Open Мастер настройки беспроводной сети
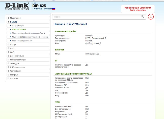The width and height of the screenshot is (164, 119). click(x=29, y=33)
